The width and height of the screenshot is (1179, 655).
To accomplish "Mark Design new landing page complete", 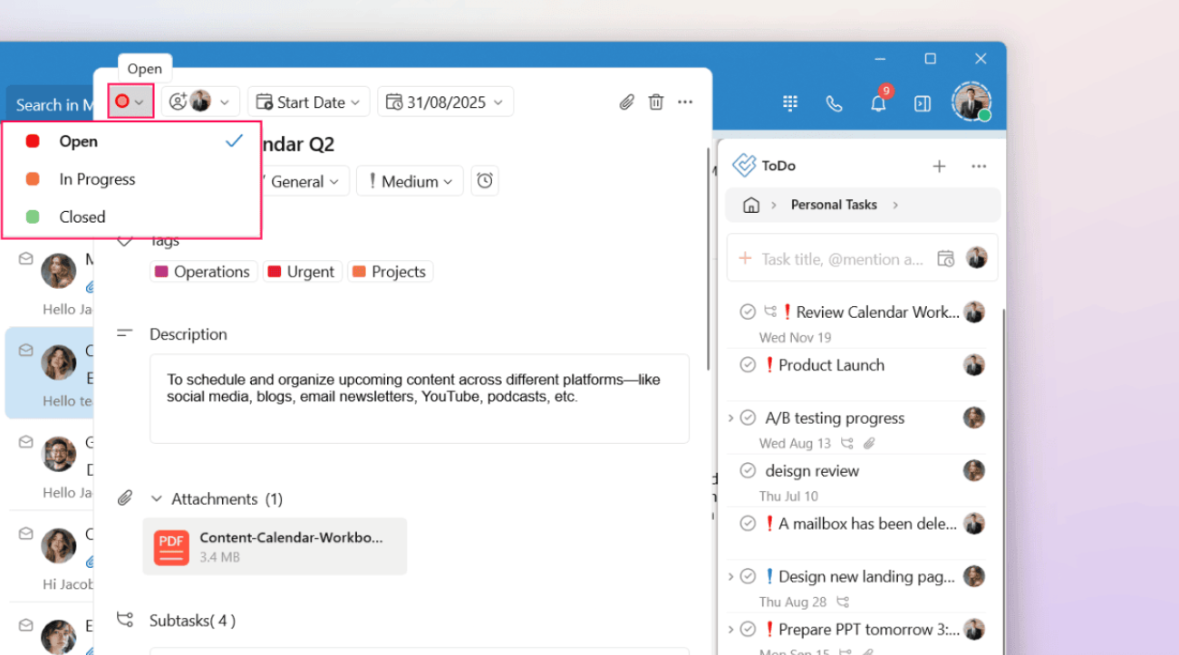I will [x=748, y=576].
